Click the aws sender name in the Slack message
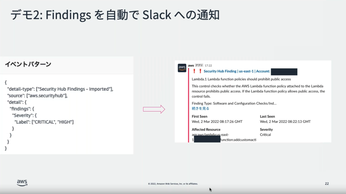 pyautogui.click(x=191, y=65)
